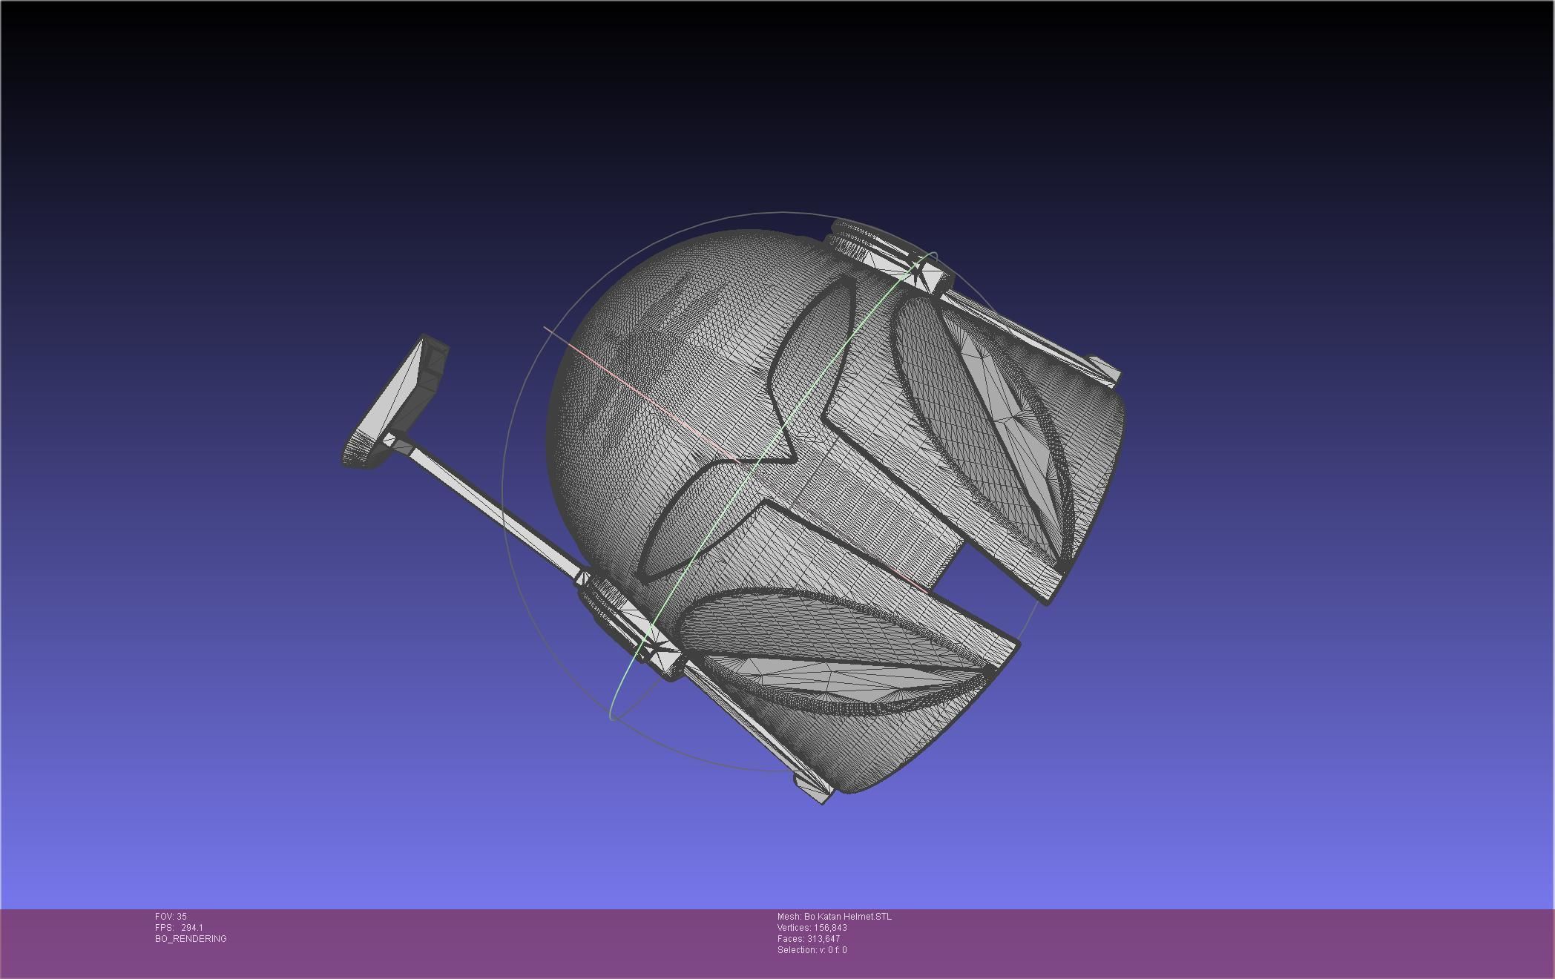This screenshot has height=979, width=1555.
Task: Click the FOV: 35 readout
Action: (x=171, y=917)
